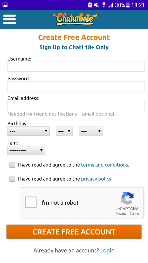Check the privacy policy agreement box
The width and height of the screenshot is (148, 263).
tap(12, 179)
